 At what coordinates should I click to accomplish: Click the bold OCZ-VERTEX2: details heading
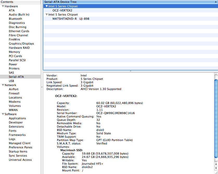click(66, 96)
